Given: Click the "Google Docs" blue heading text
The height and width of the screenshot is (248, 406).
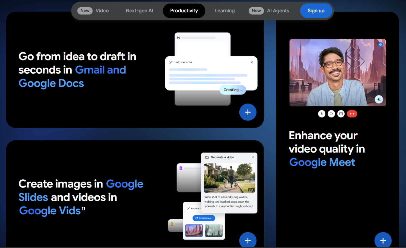Looking at the screenshot, I should pos(51,83).
